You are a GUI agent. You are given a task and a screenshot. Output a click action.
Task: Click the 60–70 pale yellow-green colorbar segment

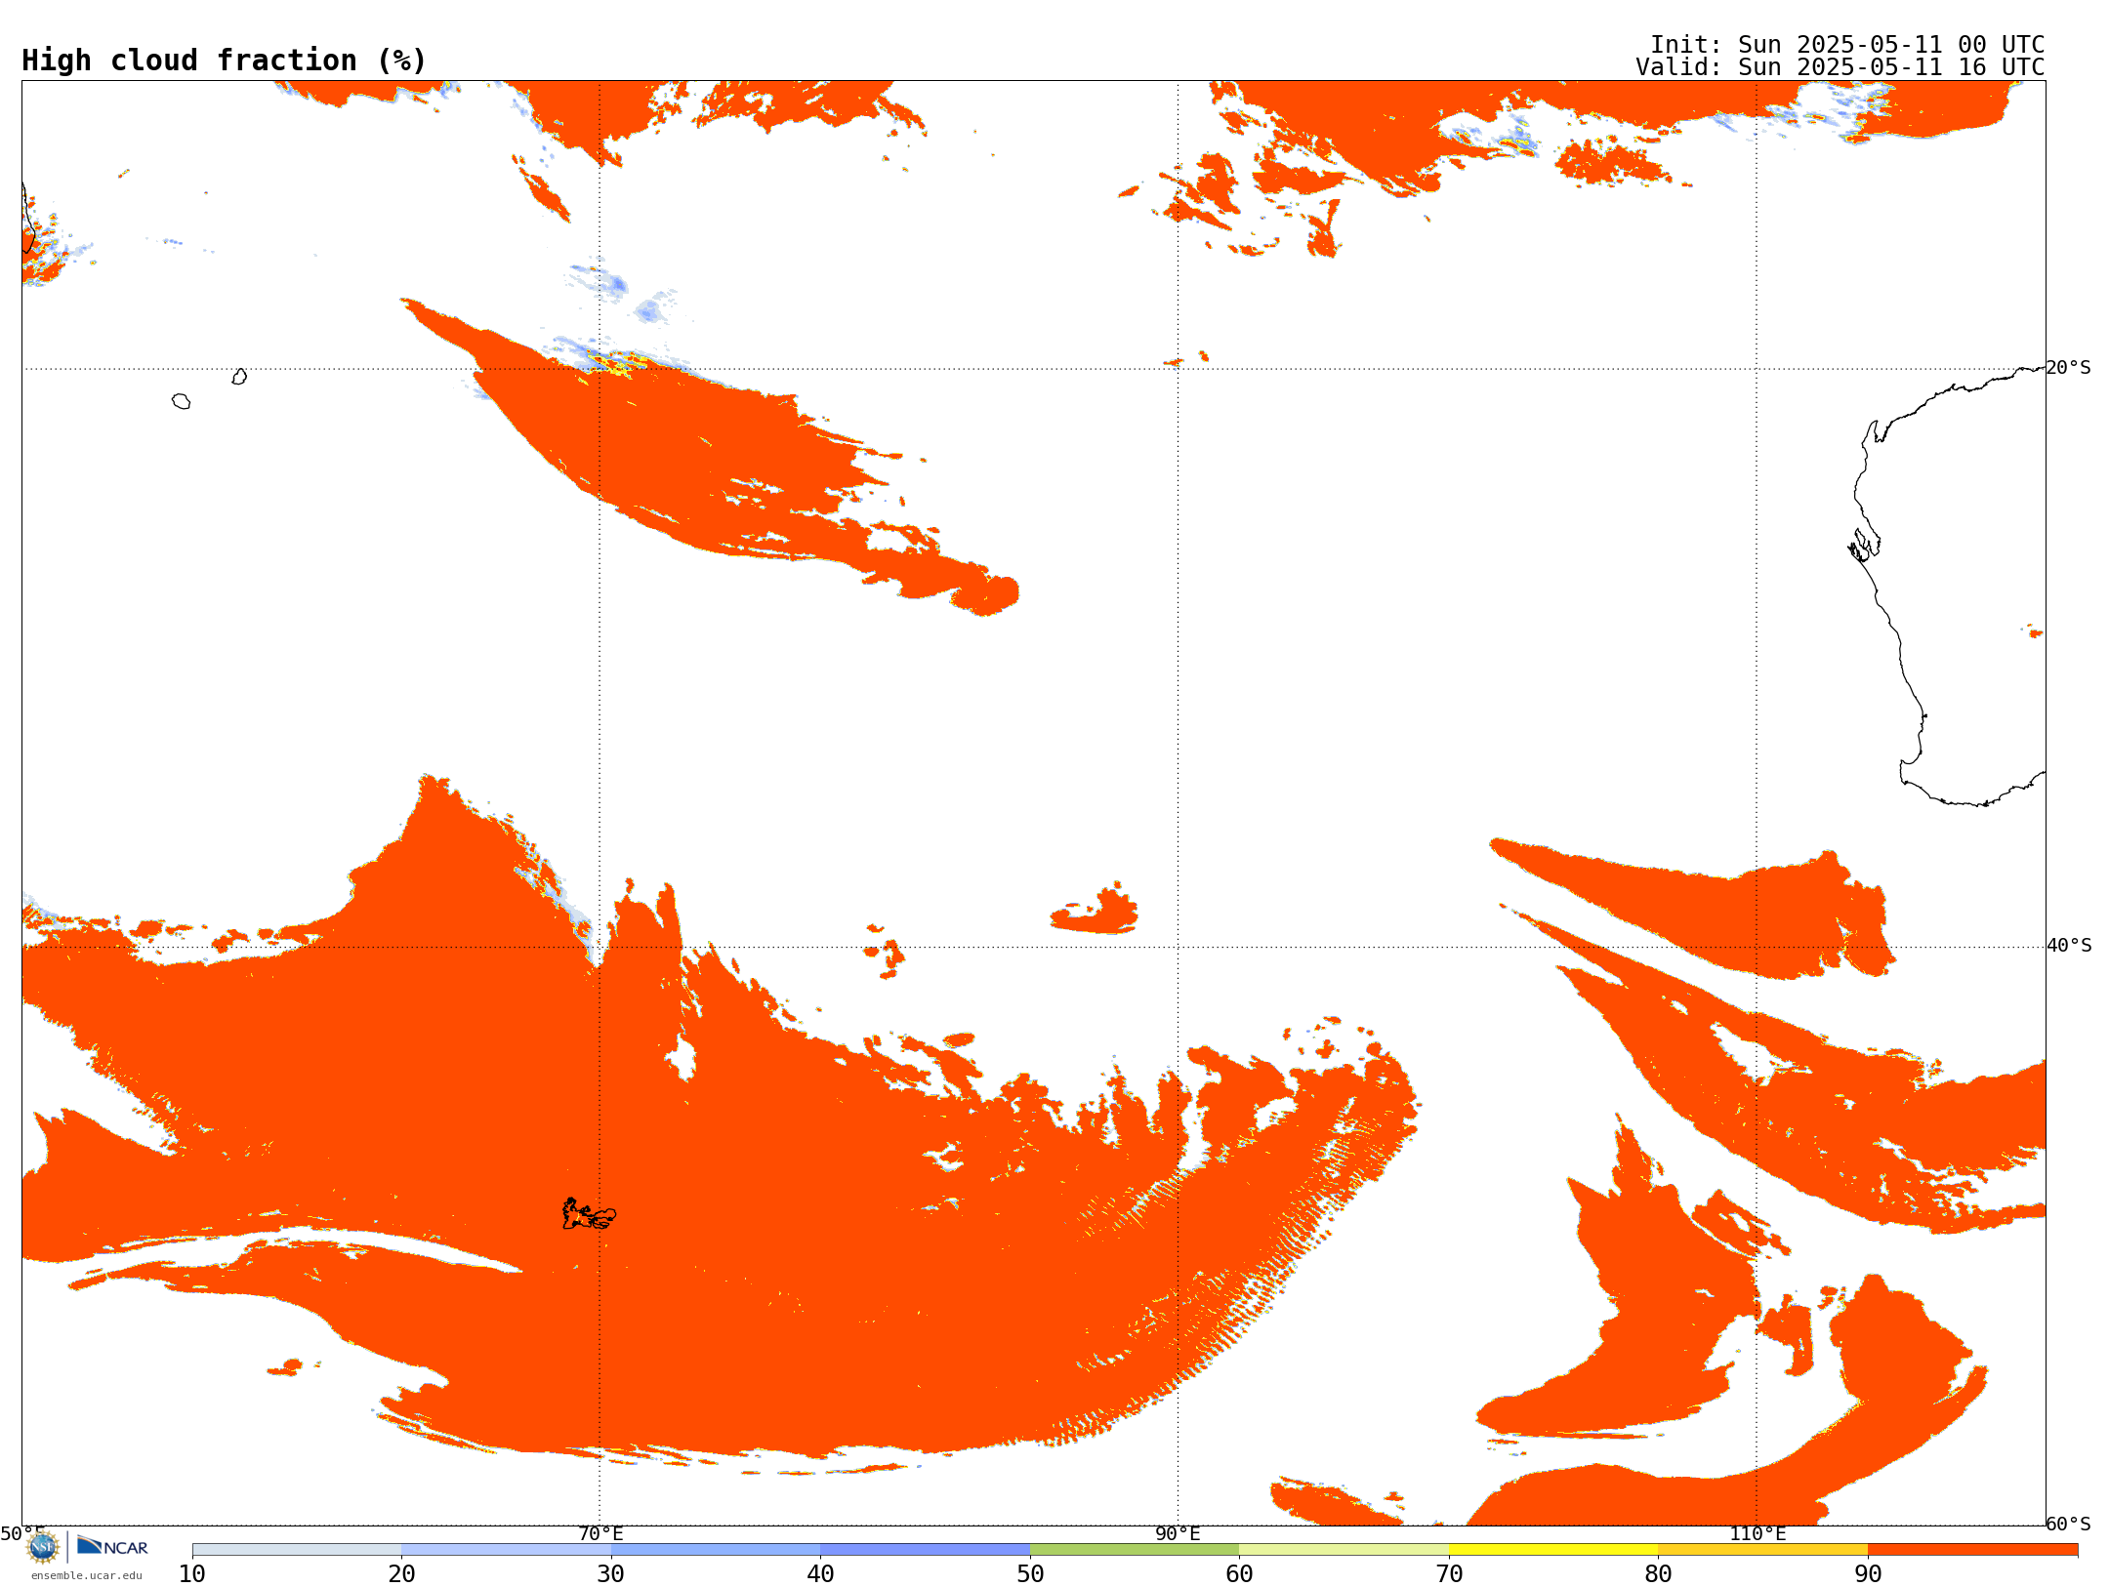1344,1550
